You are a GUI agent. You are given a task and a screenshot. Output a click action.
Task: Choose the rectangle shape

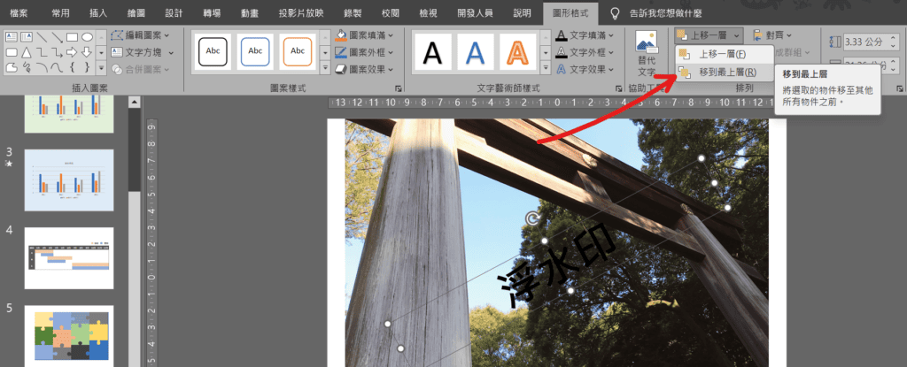[x=72, y=37]
